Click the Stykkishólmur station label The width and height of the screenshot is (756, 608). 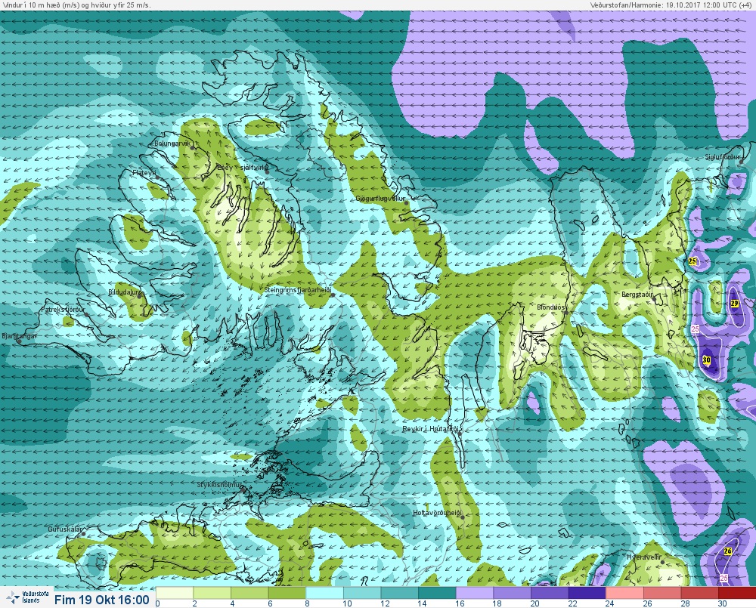220,485
